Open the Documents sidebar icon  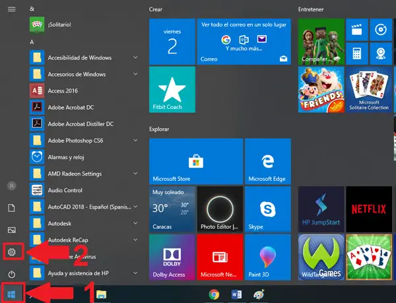(11, 208)
